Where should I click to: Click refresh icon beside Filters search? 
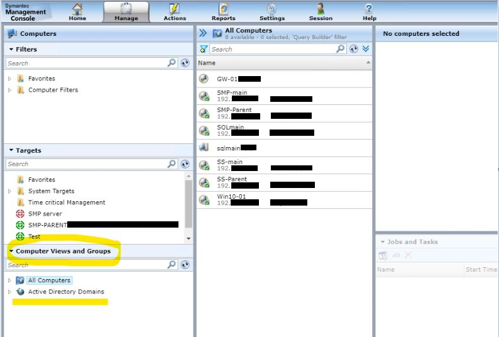pos(185,63)
